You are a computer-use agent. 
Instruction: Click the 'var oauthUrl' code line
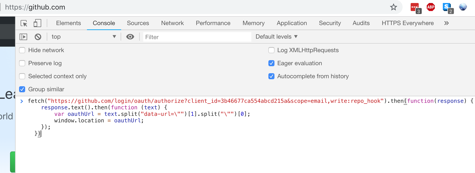(x=152, y=114)
